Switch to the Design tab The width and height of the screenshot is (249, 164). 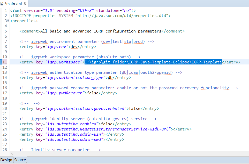6,160
